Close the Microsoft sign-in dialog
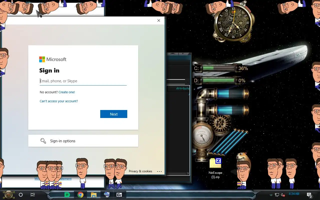Image resolution: width=320 pixels, height=200 pixels. coord(159,20)
